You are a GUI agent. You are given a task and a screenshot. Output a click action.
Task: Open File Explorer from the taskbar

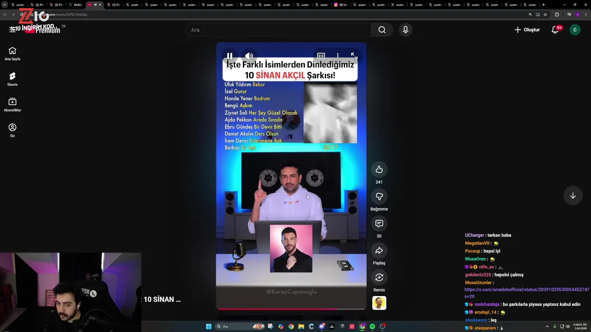[301, 326]
